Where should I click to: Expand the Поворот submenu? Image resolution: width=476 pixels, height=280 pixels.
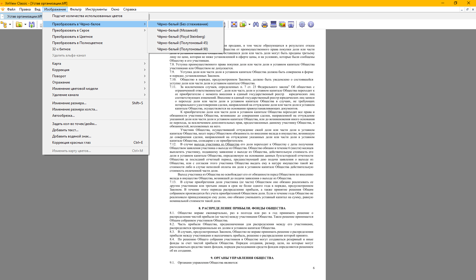(96, 76)
